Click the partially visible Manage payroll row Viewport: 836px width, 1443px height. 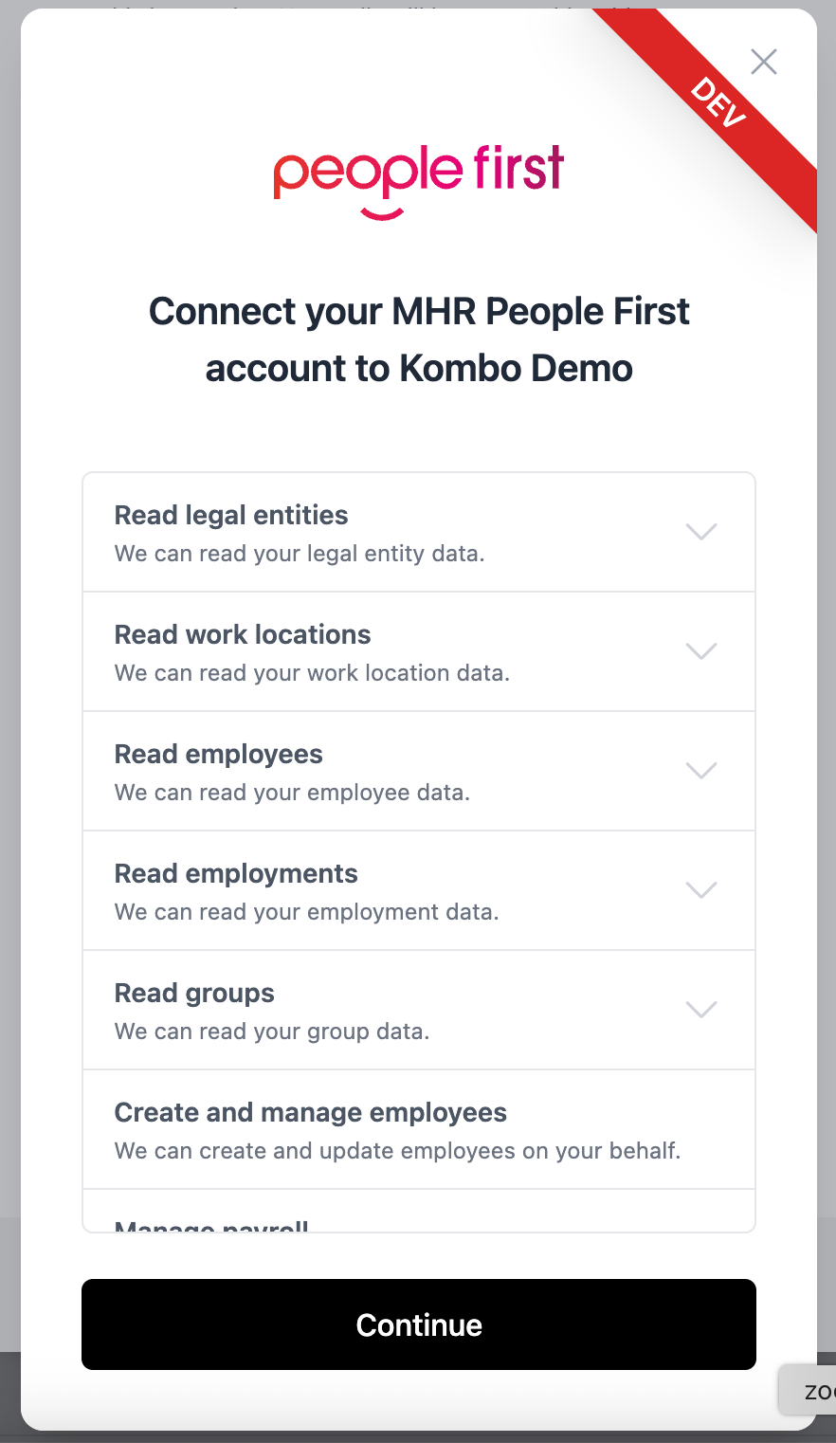[x=212, y=1224]
